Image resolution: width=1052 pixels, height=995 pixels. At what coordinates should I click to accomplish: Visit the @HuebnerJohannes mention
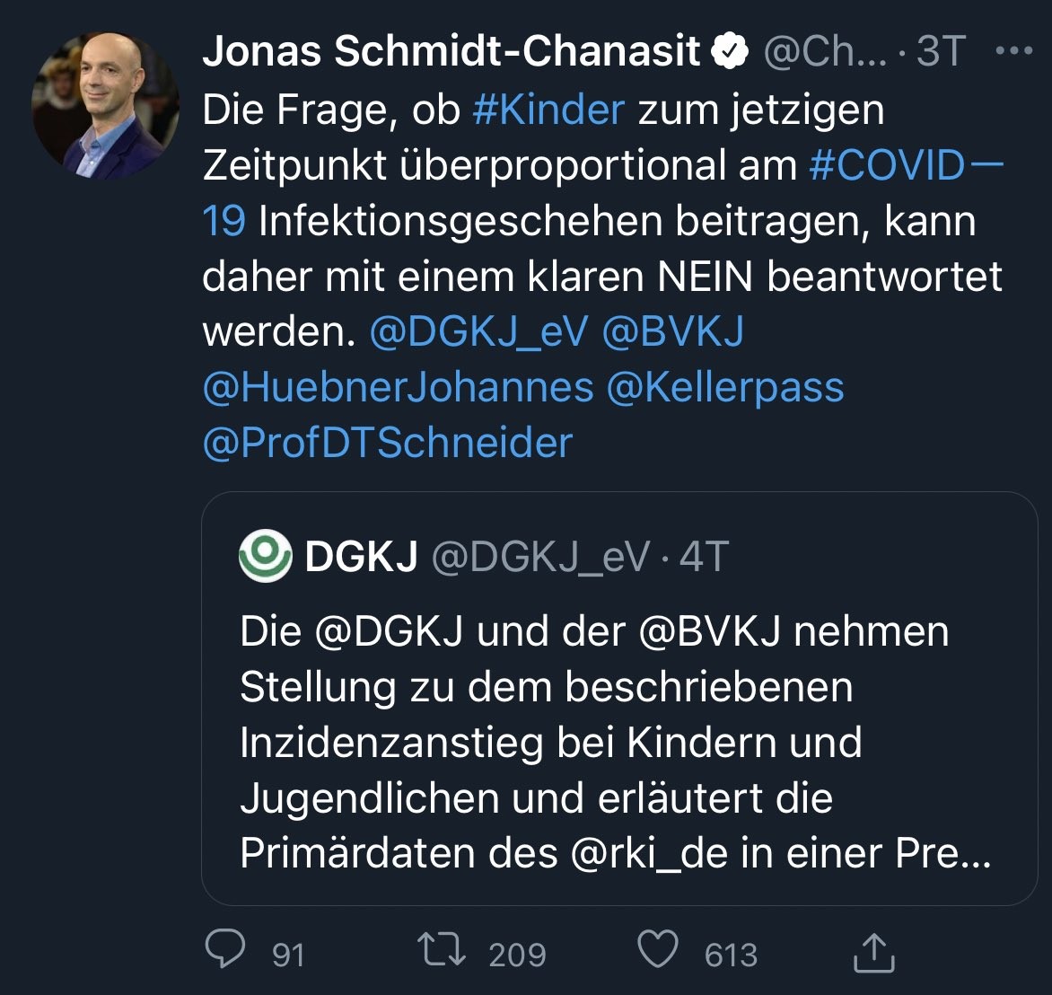pyautogui.click(x=398, y=388)
